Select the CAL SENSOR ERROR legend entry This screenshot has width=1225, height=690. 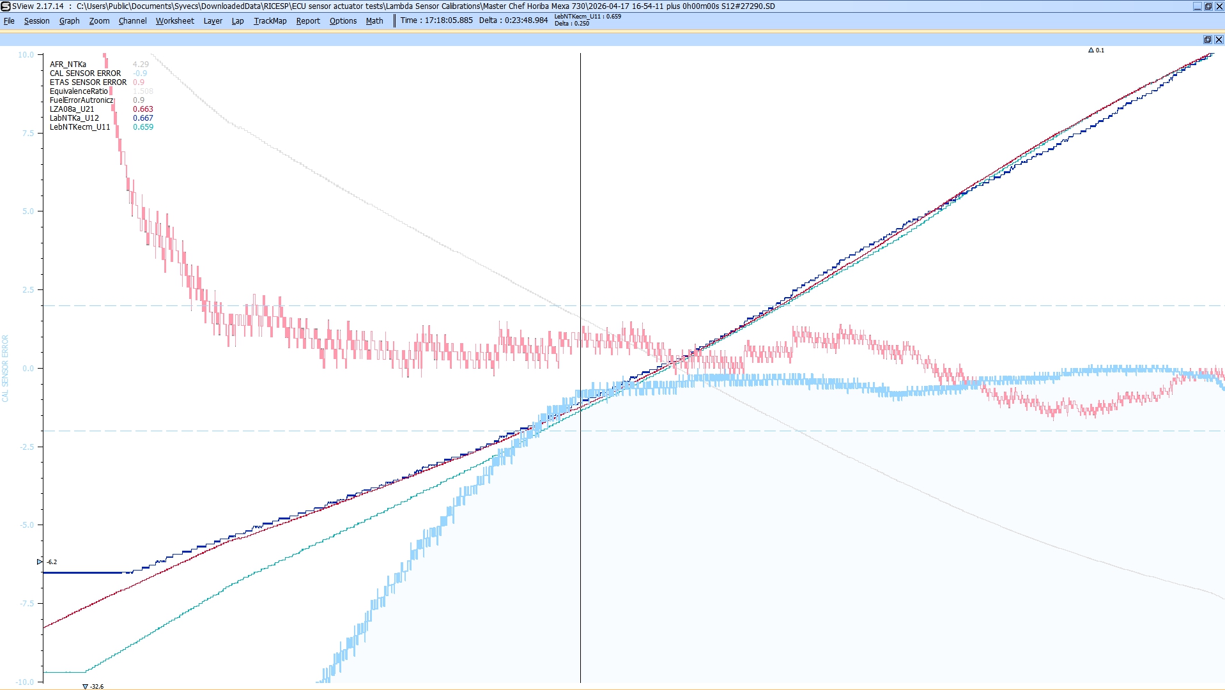tap(85, 73)
